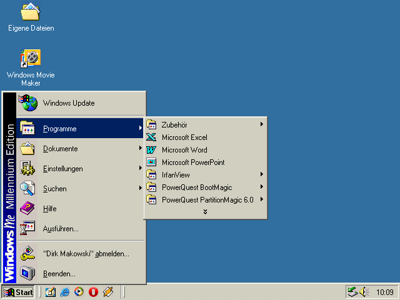Open Microsoft PowerPoint from Programme list
400x300 pixels.
[x=206, y=162]
